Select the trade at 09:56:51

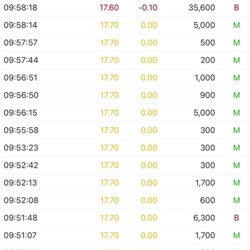click(125, 77)
